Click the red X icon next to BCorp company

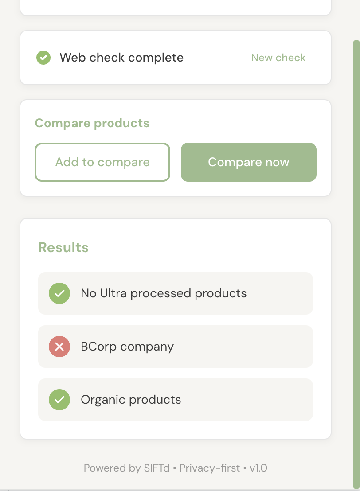59,347
